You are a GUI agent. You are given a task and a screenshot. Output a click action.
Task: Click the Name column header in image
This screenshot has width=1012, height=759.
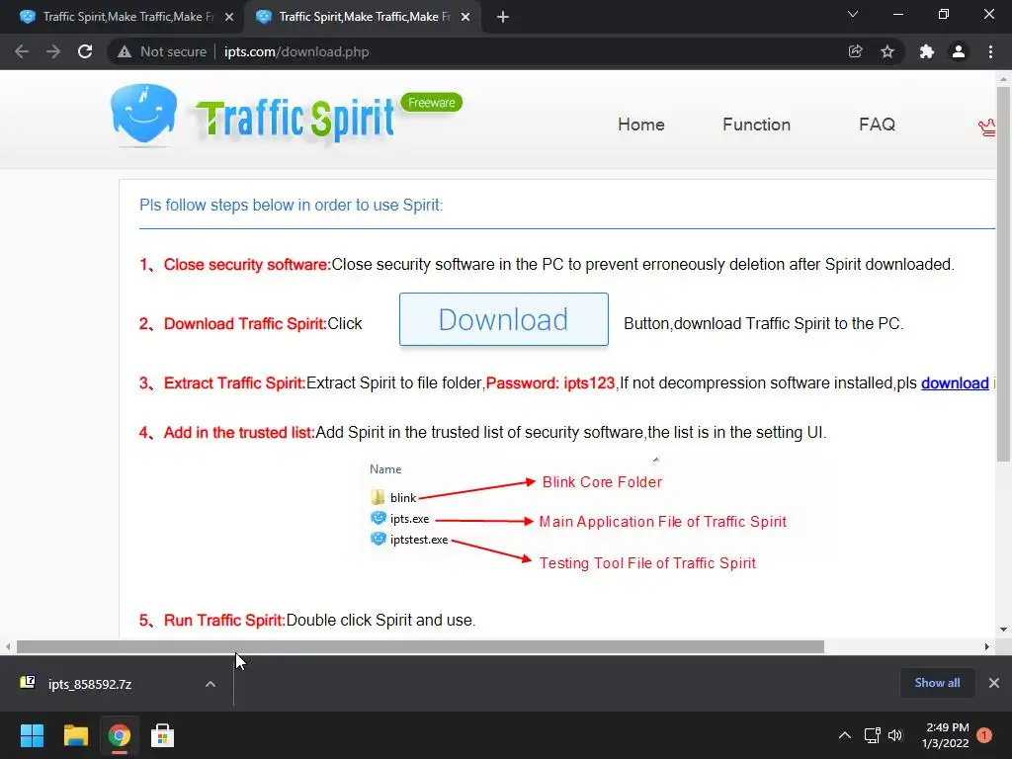pyautogui.click(x=385, y=469)
